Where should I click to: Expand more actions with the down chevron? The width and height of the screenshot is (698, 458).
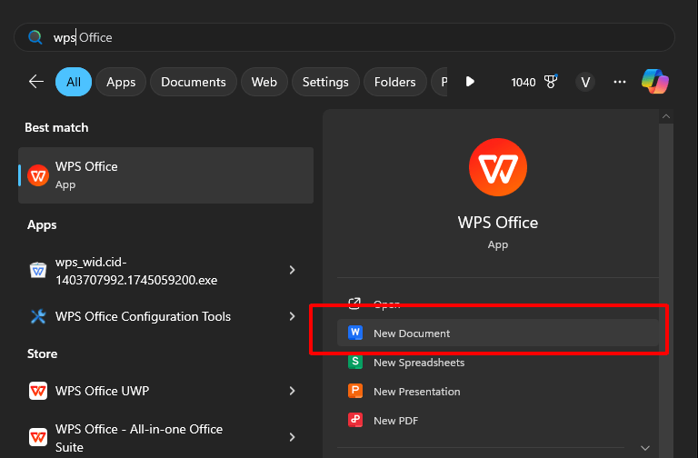[645, 447]
